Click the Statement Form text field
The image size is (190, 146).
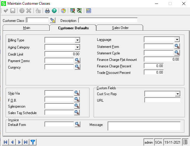[x=159, y=46]
